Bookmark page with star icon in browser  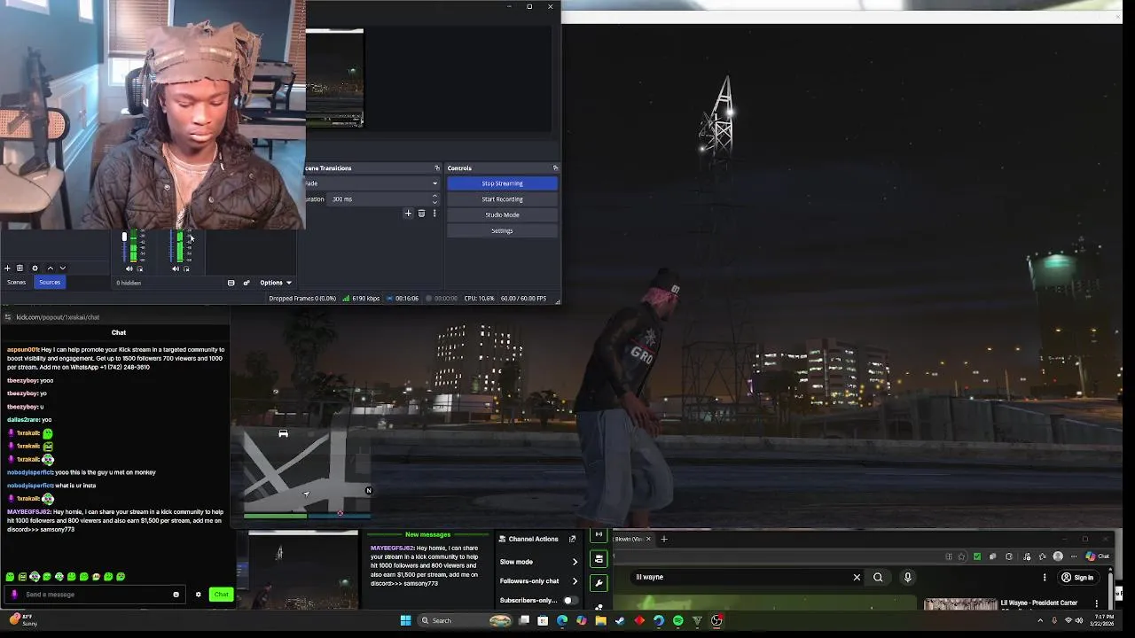(961, 556)
